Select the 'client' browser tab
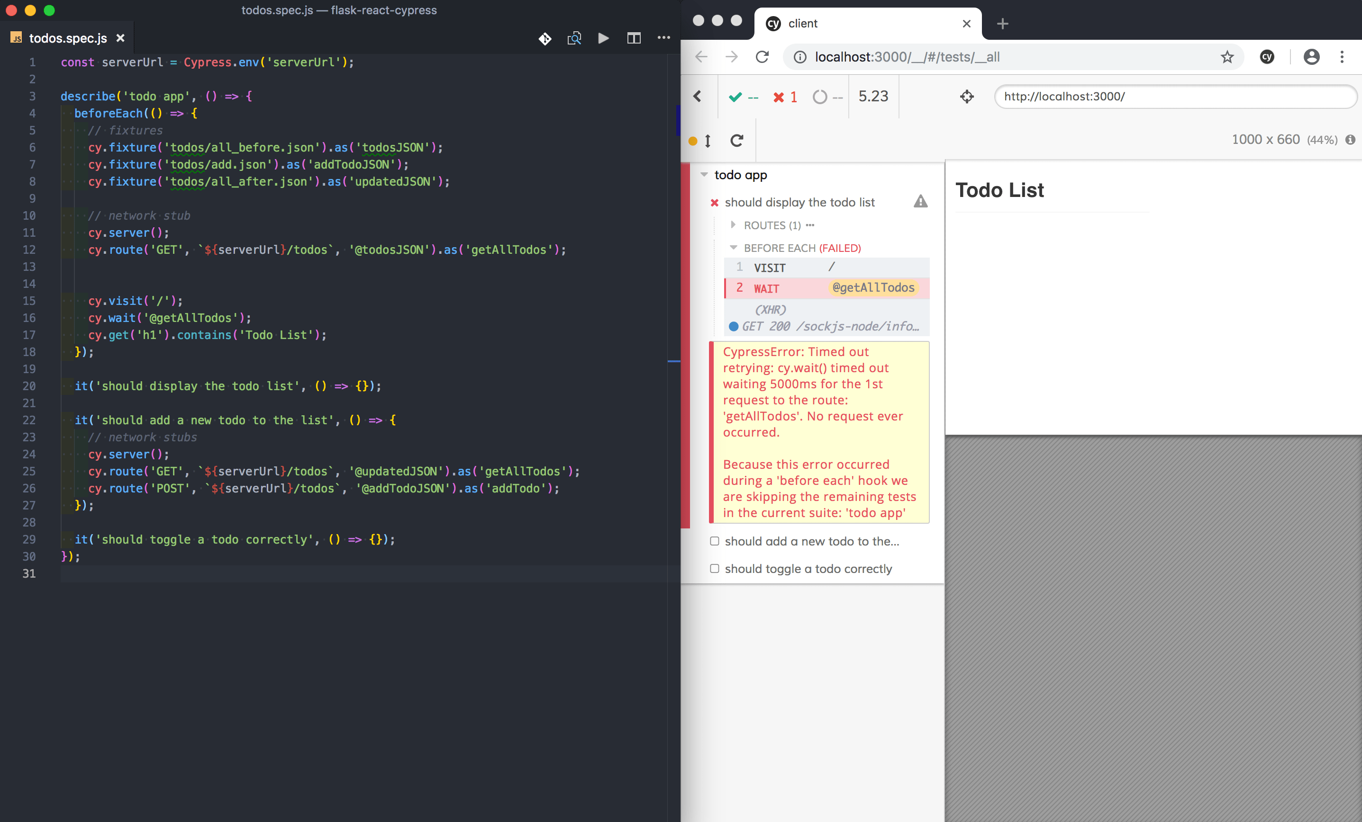 point(803,23)
